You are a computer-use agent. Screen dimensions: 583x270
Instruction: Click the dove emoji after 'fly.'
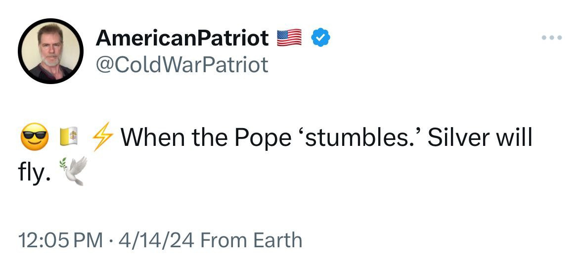pos(73,171)
